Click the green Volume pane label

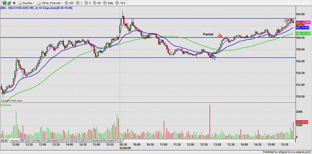[x=6, y=105]
